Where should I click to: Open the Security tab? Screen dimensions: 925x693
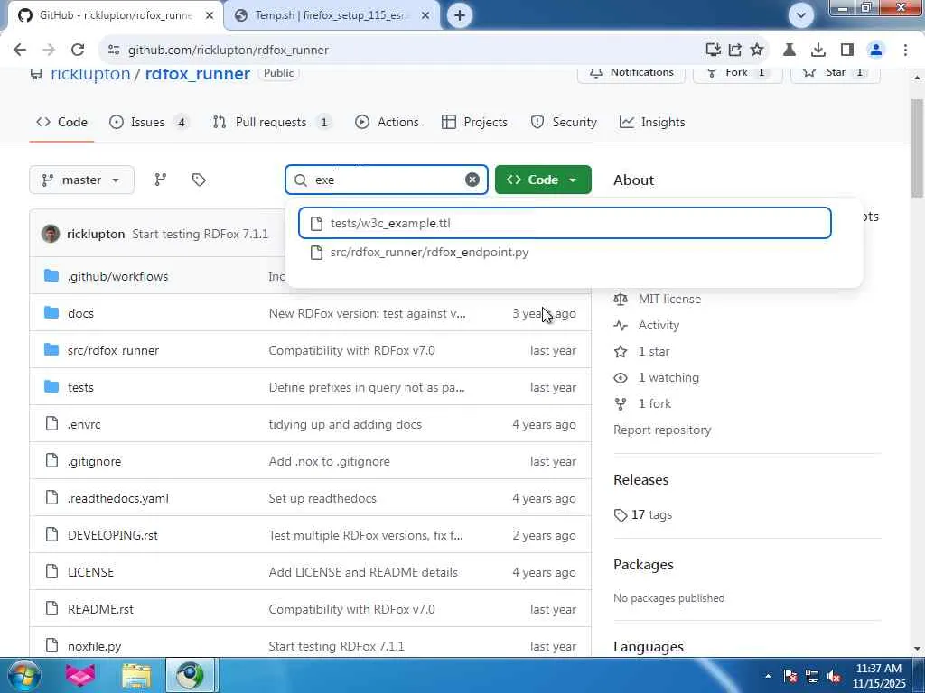(564, 122)
